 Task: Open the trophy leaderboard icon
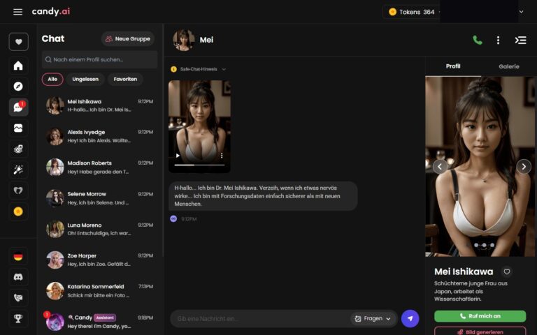[x=18, y=318]
